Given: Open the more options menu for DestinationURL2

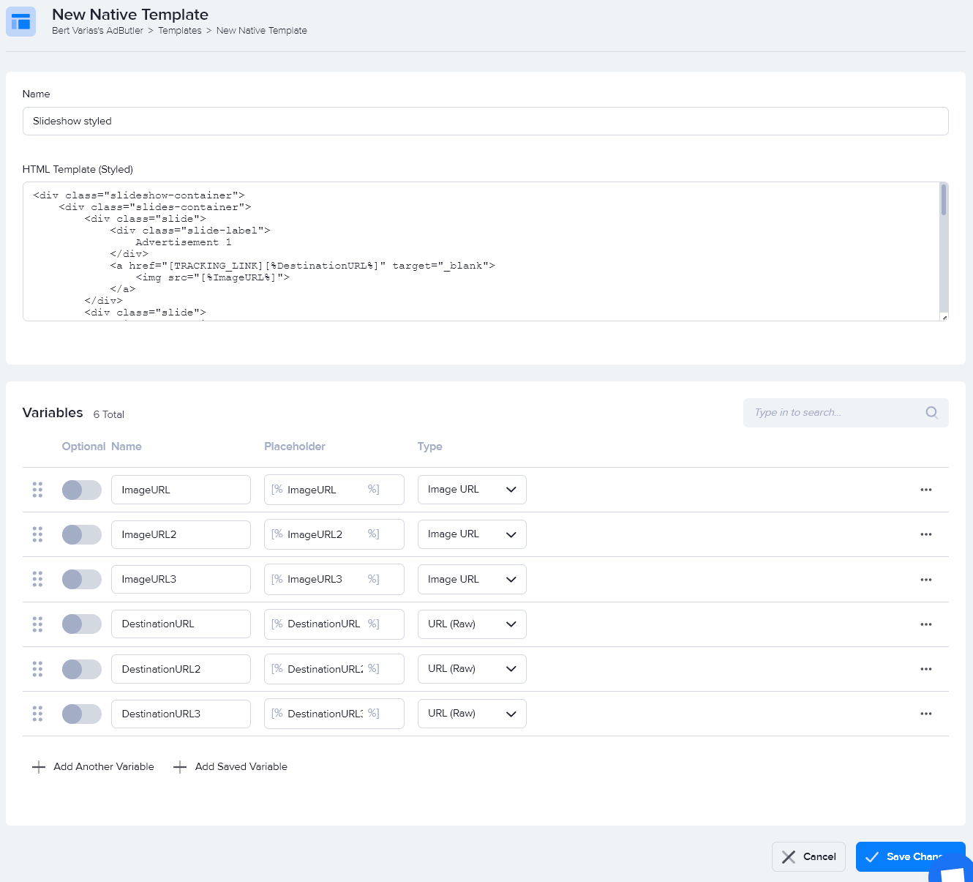Looking at the screenshot, I should (x=926, y=669).
